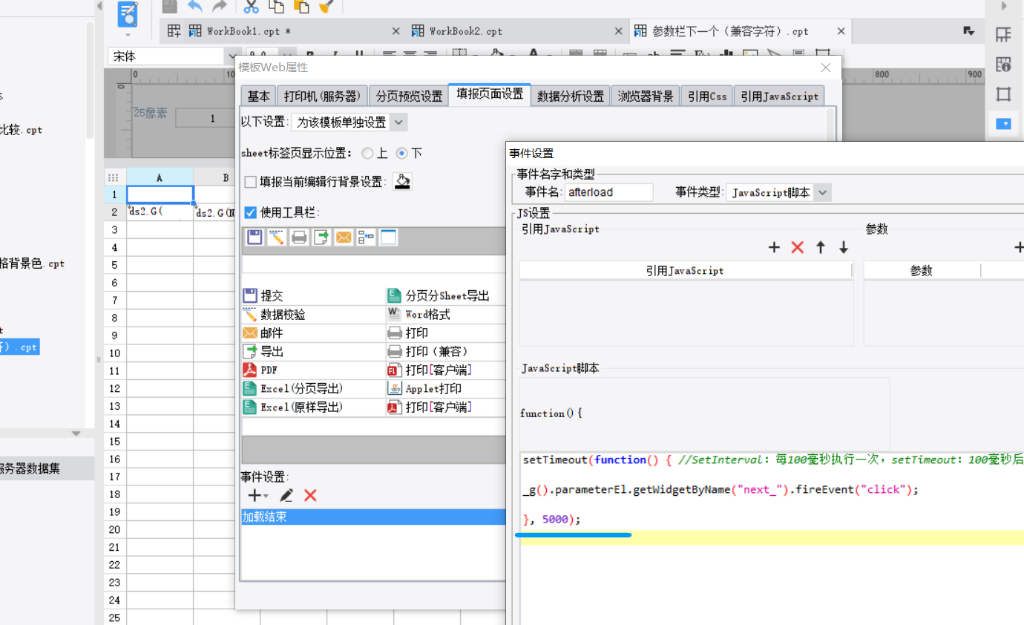The image size is (1024, 625).
Task: Click the 打印(兼容) item
Action: 446,351
